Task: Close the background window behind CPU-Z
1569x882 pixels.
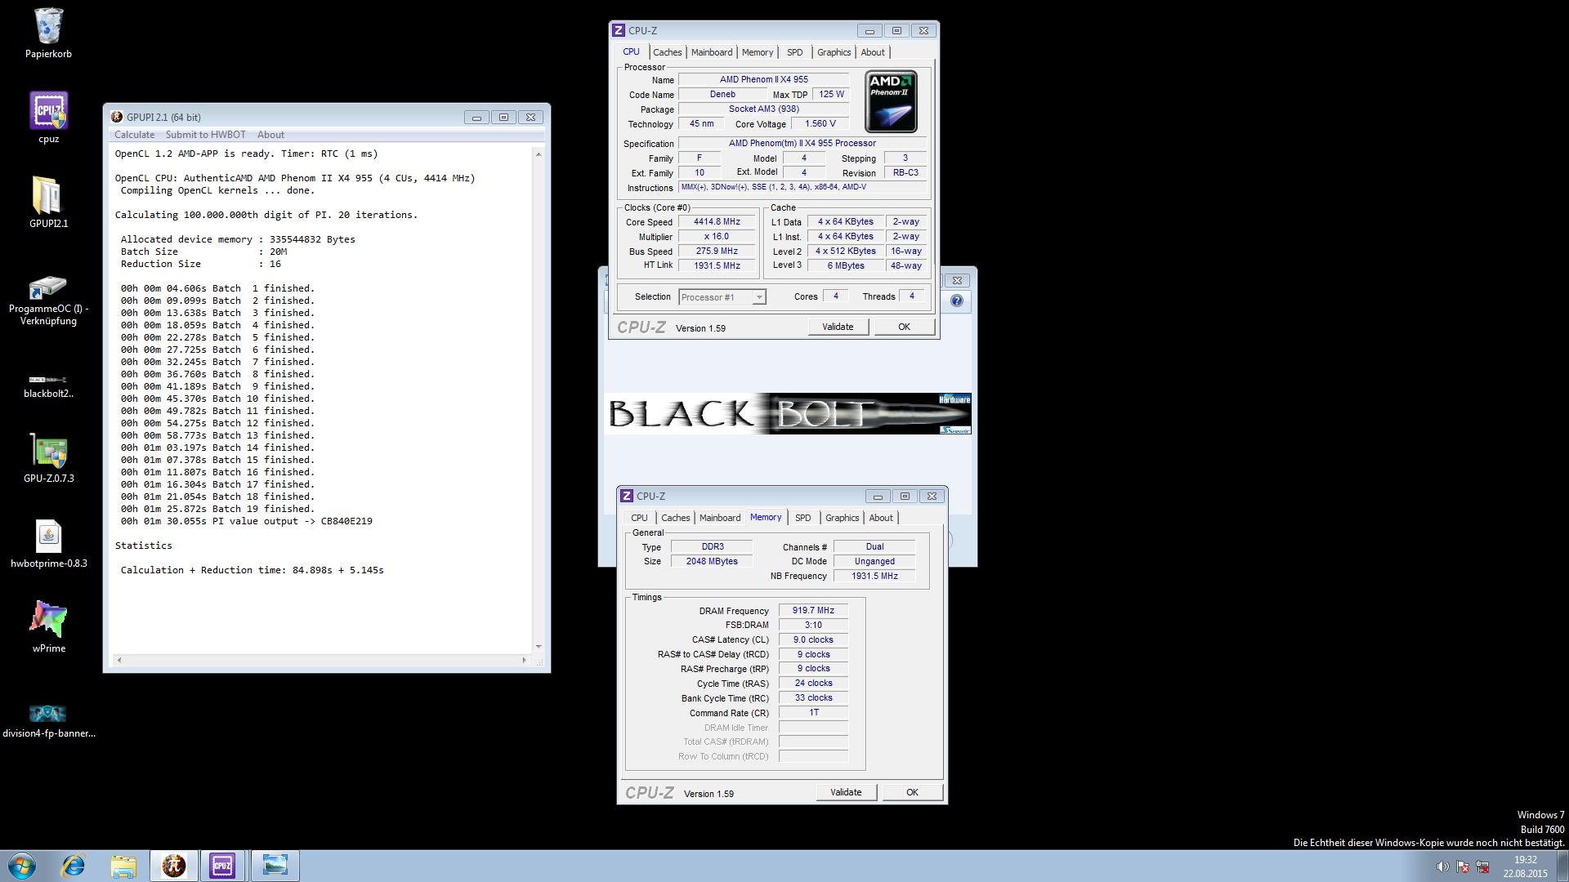Action: tap(957, 280)
